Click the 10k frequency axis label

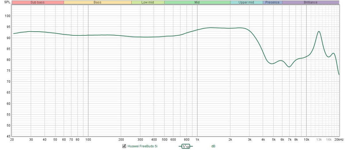tap(306, 140)
